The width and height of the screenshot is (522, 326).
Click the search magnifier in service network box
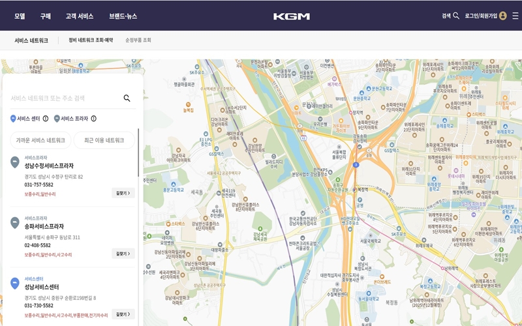(127, 98)
